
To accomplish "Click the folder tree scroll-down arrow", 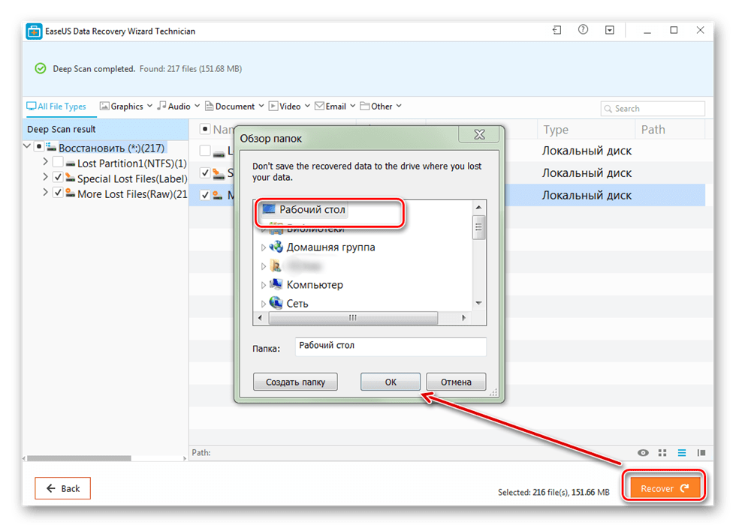I will click(479, 304).
